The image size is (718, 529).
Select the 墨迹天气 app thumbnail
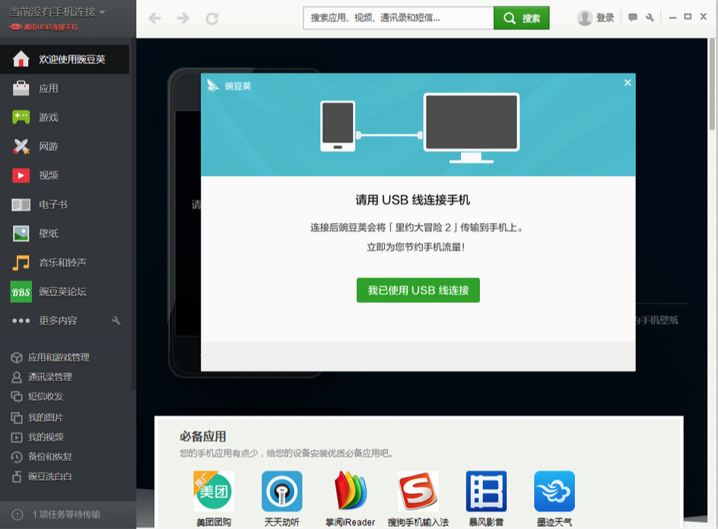coord(554,492)
